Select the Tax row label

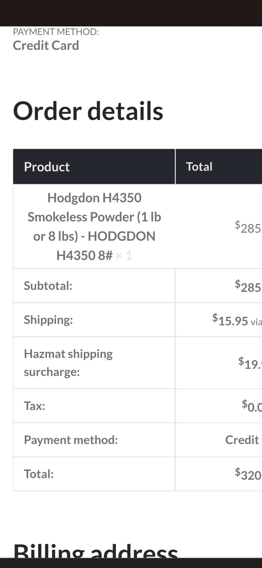click(34, 406)
